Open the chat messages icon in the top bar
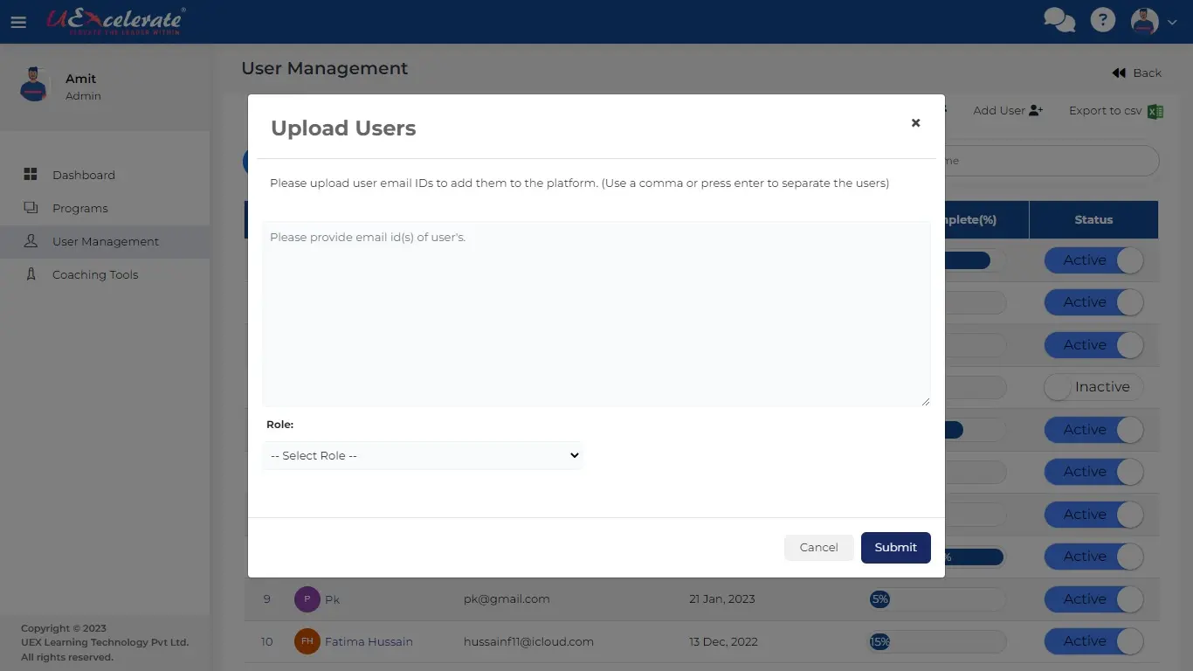Viewport: 1193px width, 671px height. point(1059,19)
